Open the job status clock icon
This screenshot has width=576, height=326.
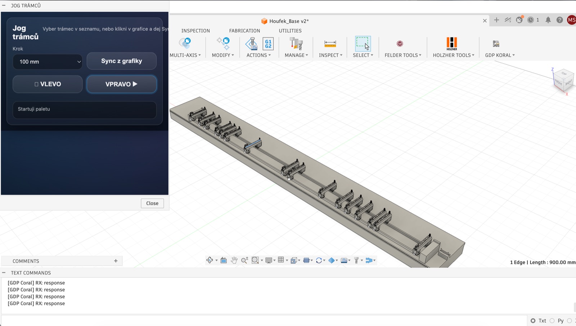coord(531,20)
